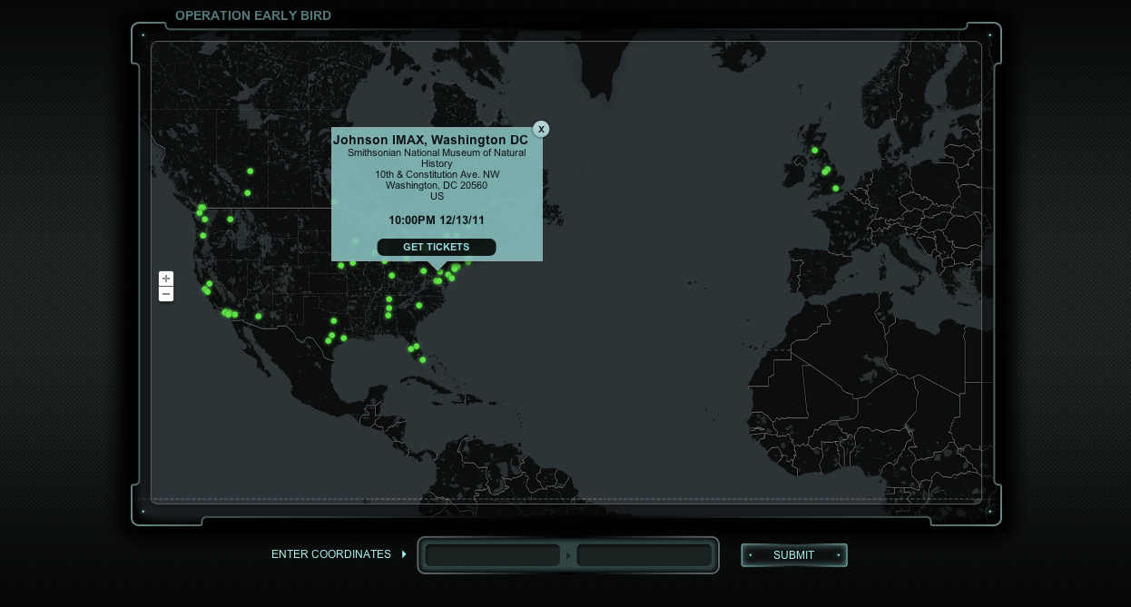Select the northernmost marker in western Canada

[251, 171]
